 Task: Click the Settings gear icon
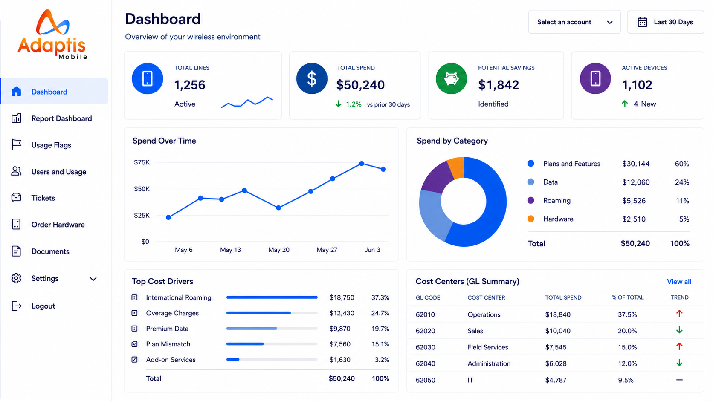[16, 278]
